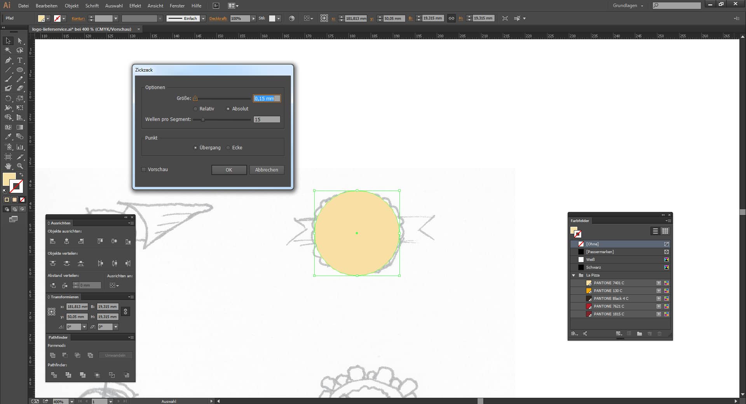Activate the Zoom tool

19,166
